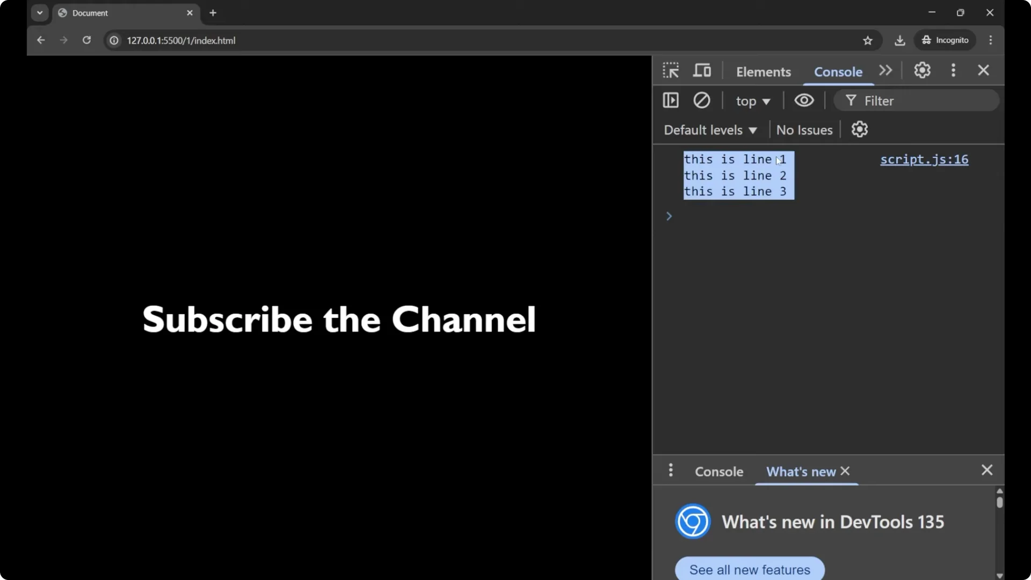The image size is (1031, 580).
Task: Open DevTools settings gear icon
Action: [922, 70]
